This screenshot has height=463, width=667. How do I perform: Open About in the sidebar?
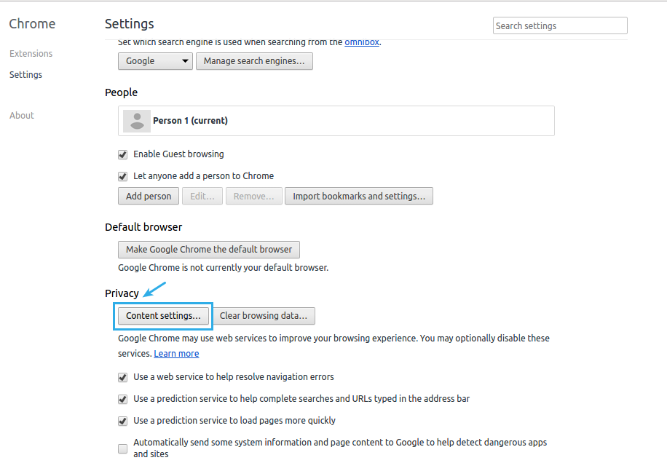click(22, 116)
